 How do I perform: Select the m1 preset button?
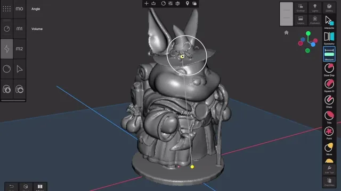pyautogui.click(x=19, y=29)
